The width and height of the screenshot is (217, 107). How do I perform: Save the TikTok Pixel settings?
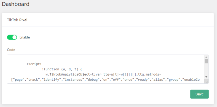point(199,94)
